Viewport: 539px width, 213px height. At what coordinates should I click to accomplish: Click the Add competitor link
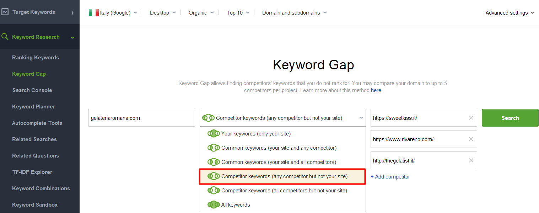tap(390, 177)
